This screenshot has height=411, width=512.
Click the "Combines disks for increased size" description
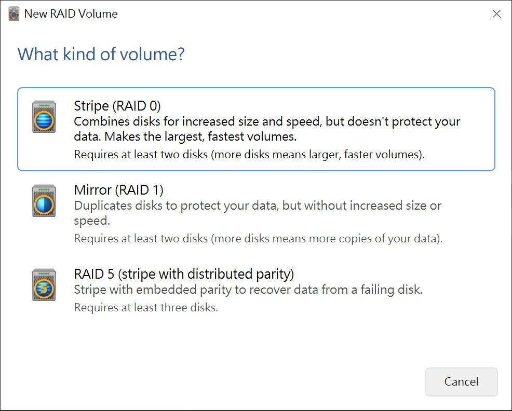click(x=267, y=121)
